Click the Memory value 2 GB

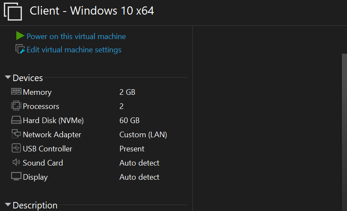pyautogui.click(x=127, y=92)
